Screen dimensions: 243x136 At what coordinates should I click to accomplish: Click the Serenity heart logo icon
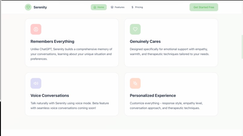(x=28, y=7)
